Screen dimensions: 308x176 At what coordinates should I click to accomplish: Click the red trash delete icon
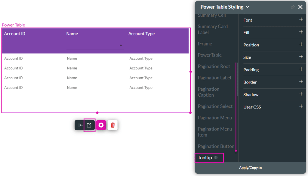pos(112,125)
